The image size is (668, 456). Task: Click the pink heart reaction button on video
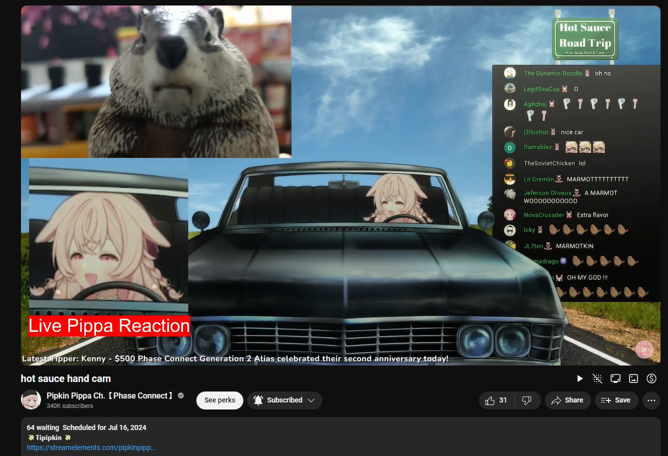pos(645,349)
